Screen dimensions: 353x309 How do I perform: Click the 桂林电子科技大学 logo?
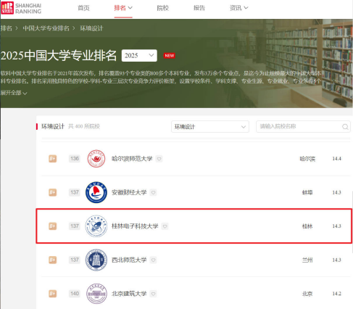96,226
